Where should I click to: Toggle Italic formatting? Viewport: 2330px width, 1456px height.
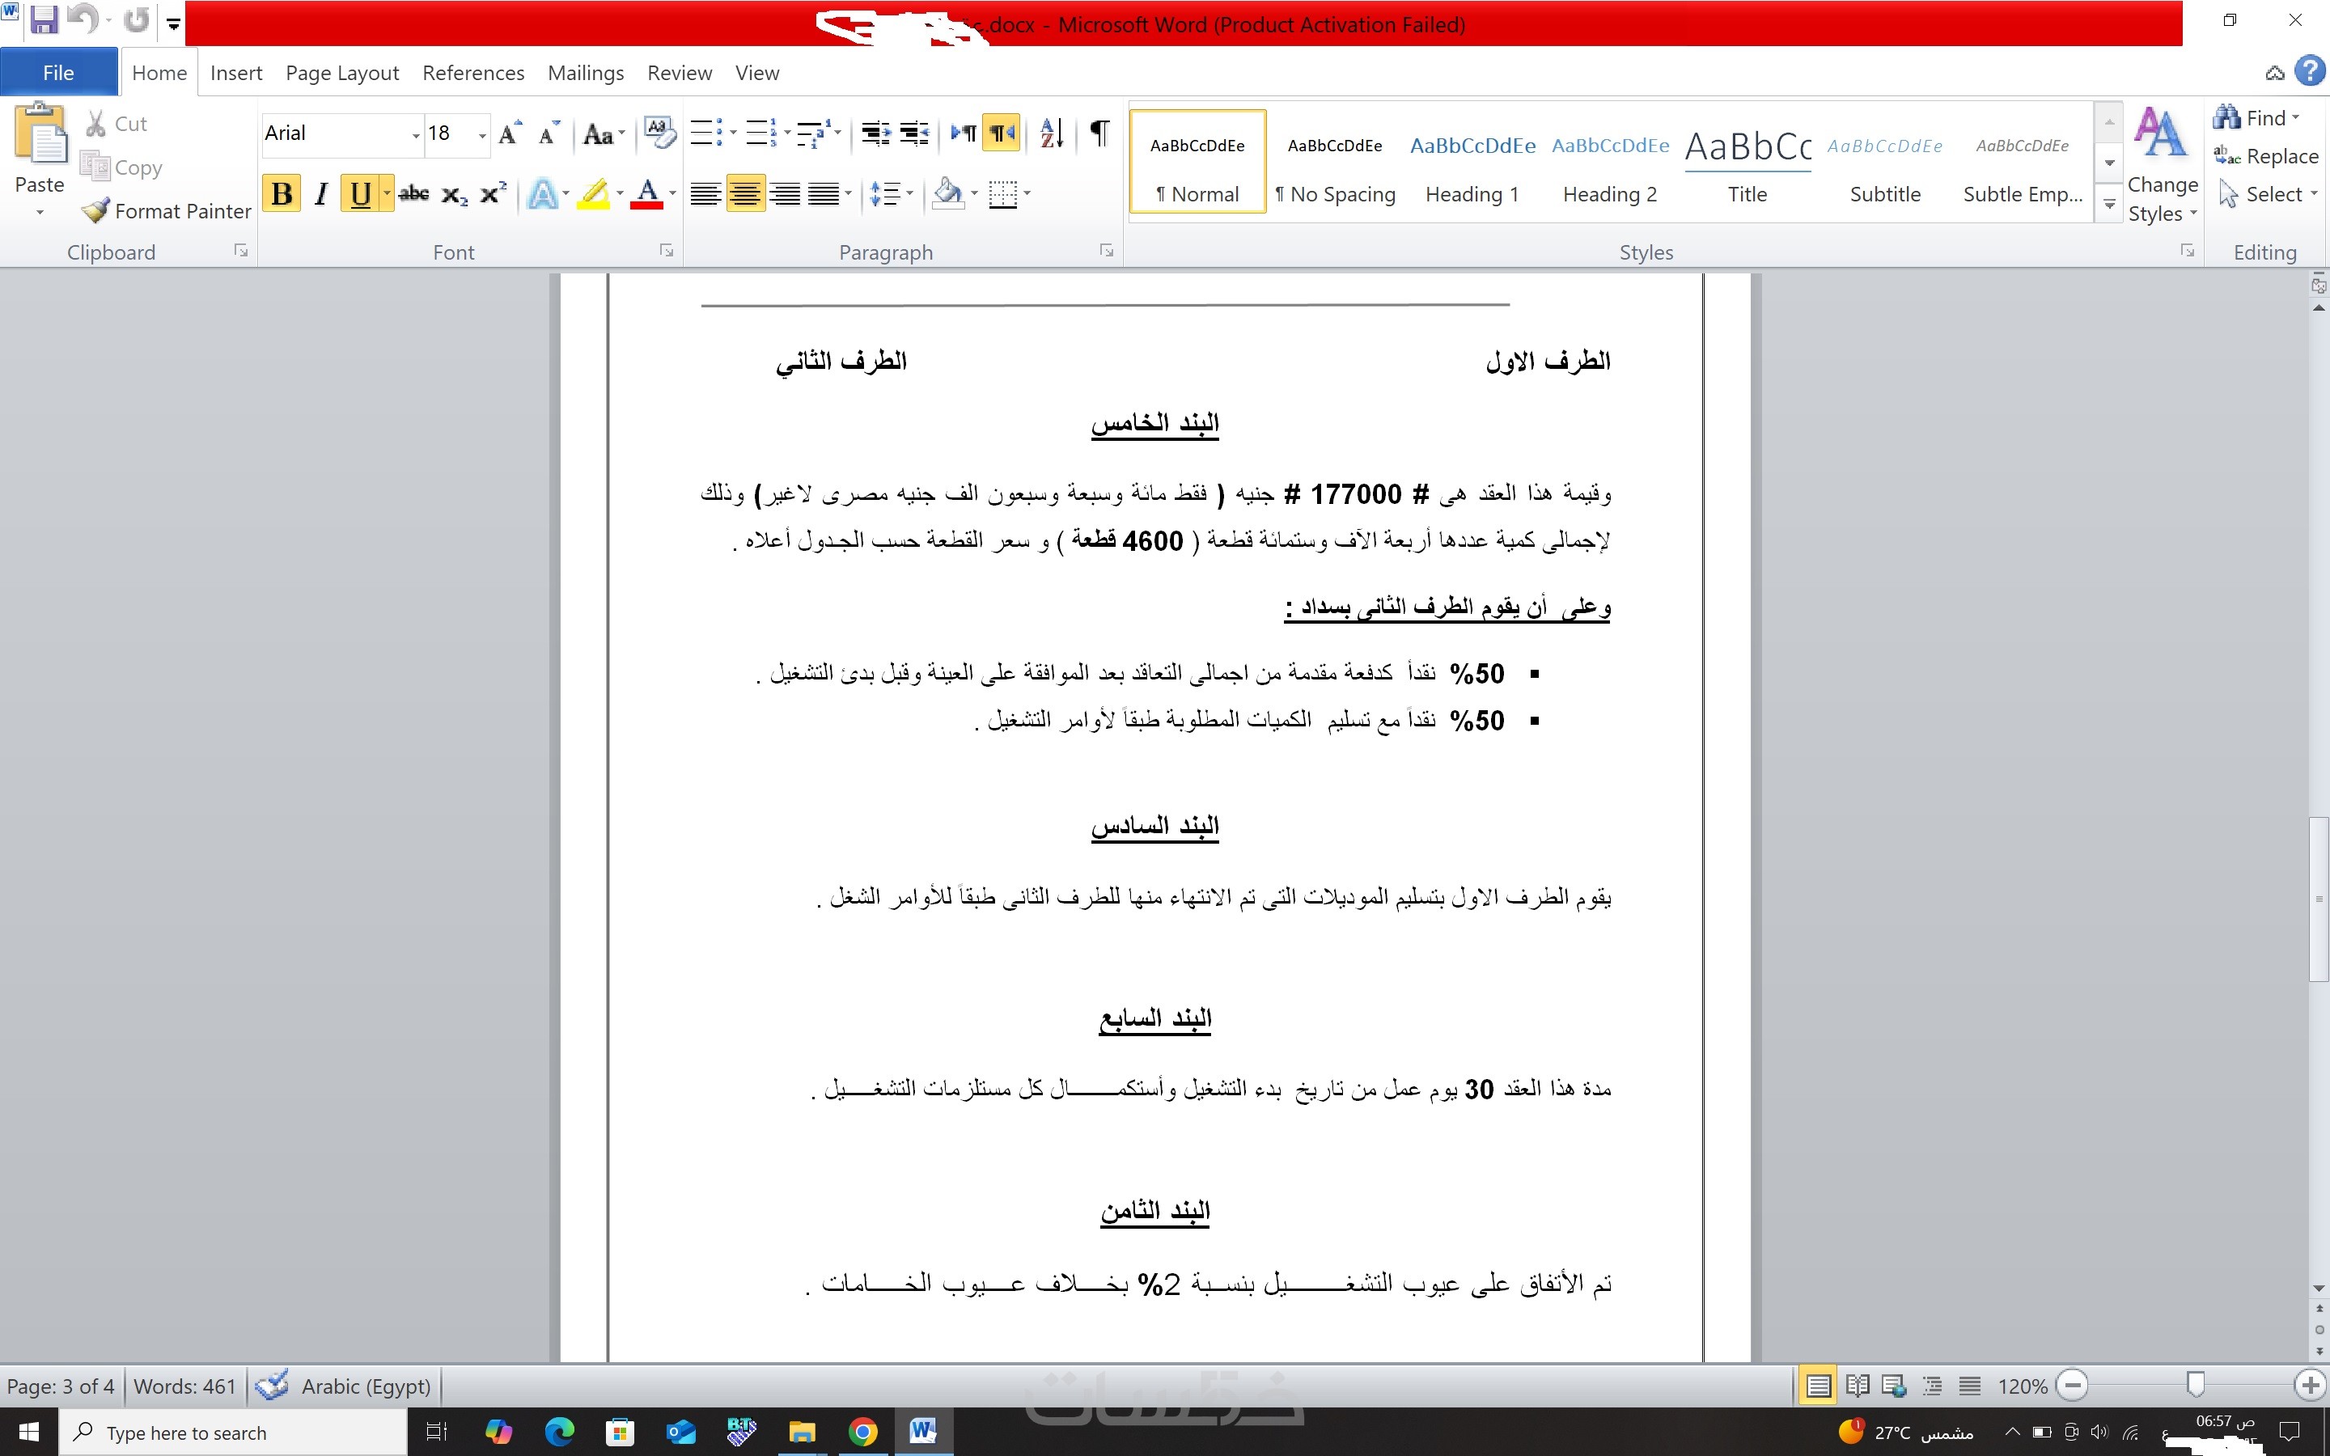point(321,194)
